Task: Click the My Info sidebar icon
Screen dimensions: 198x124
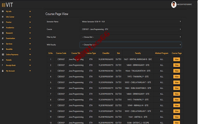Action: [x=3, y=11]
